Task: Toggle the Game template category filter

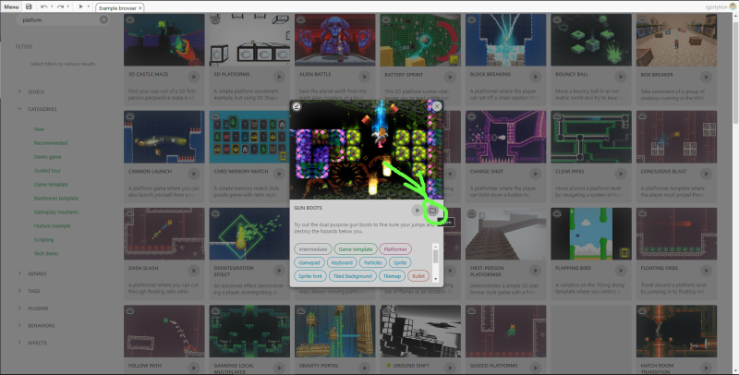Action: (51, 184)
